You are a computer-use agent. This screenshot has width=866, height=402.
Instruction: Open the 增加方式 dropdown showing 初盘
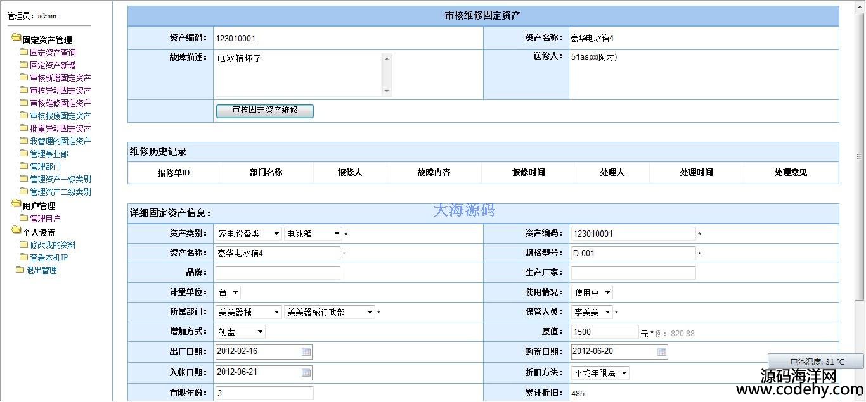click(240, 332)
